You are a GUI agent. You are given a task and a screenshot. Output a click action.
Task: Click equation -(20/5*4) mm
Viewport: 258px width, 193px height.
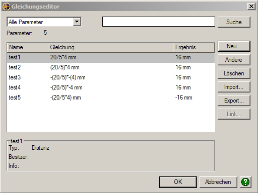(66, 98)
